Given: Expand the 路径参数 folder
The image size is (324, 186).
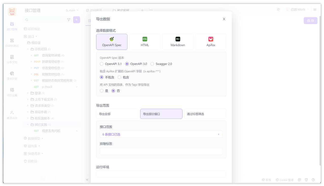Looking at the screenshot, I should click(x=28, y=112).
